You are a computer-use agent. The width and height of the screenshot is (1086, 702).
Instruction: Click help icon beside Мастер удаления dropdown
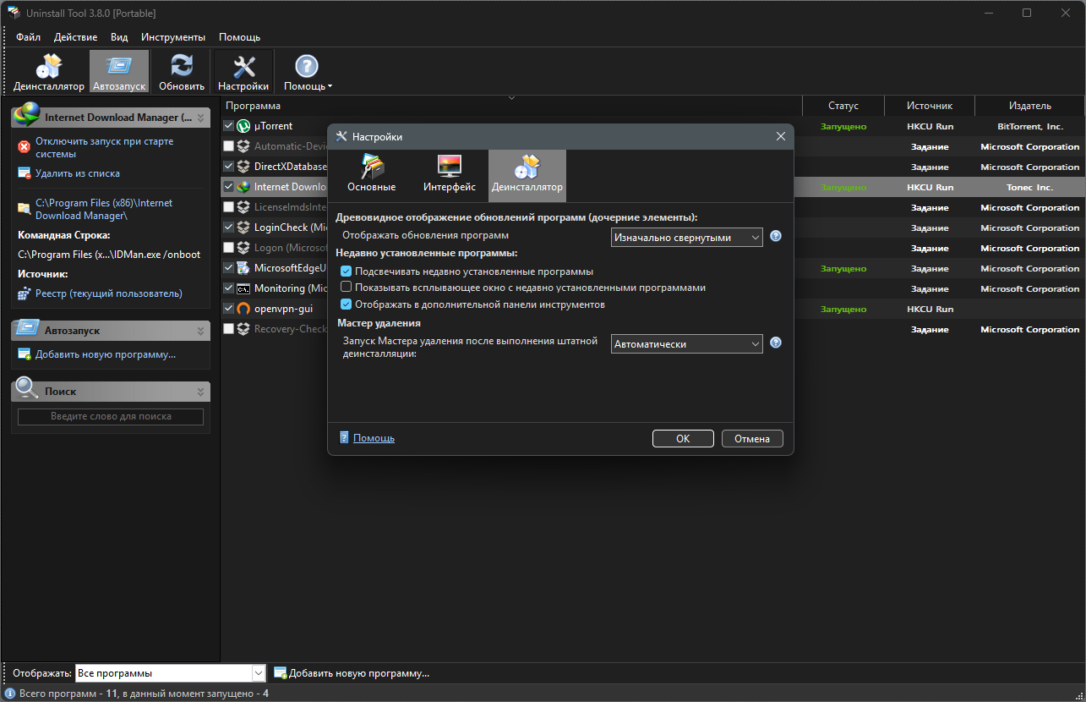776,343
